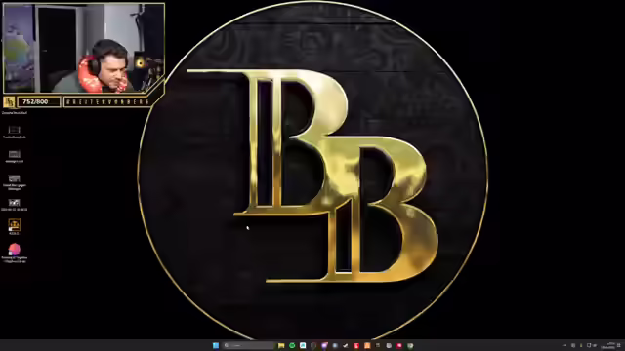Click the taskbar search box
The width and height of the screenshot is (625, 351).
coord(248,345)
